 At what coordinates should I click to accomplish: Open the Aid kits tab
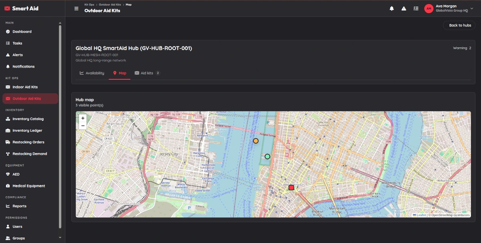coord(147,73)
